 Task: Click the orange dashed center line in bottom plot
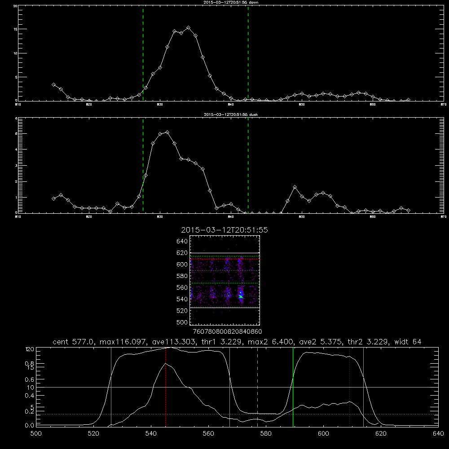pos(257,387)
